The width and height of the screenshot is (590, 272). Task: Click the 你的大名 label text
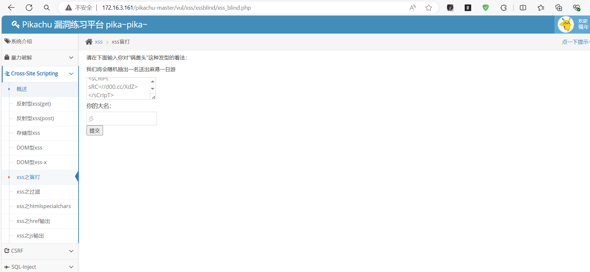[x=99, y=106]
